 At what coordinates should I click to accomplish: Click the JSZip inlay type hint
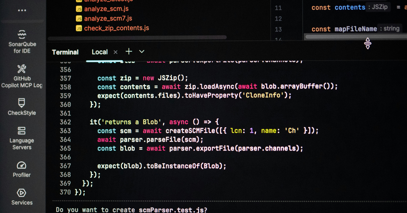[378, 7]
